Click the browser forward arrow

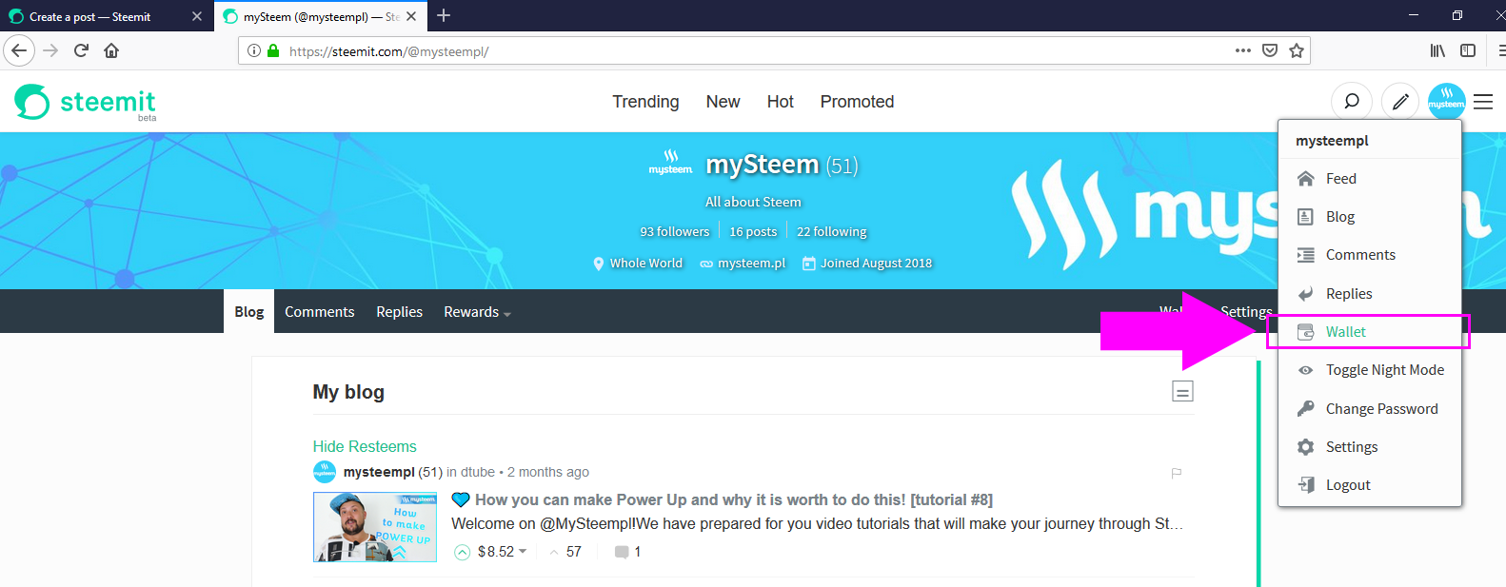coord(51,50)
